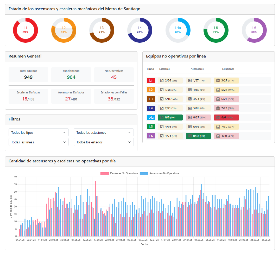Select the orange L2 line badge
This screenshot has width=279, height=254.
(x=151, y=90)
